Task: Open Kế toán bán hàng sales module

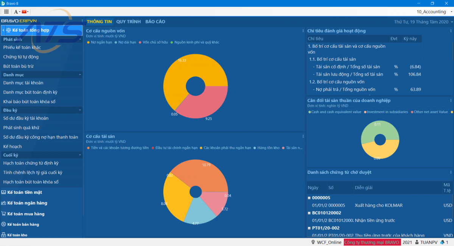Action: (x=23, y=224)
